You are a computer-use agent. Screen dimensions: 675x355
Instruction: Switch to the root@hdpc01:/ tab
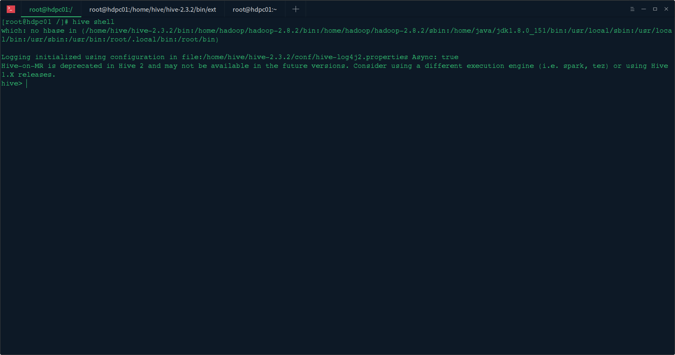coord(51,9)
